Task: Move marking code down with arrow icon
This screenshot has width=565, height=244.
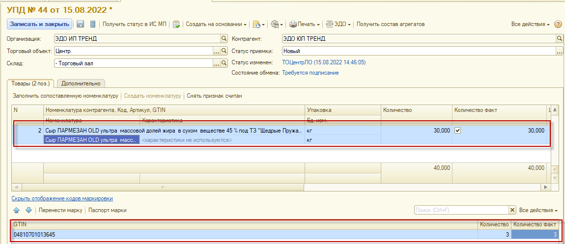Action: (28, 210)
